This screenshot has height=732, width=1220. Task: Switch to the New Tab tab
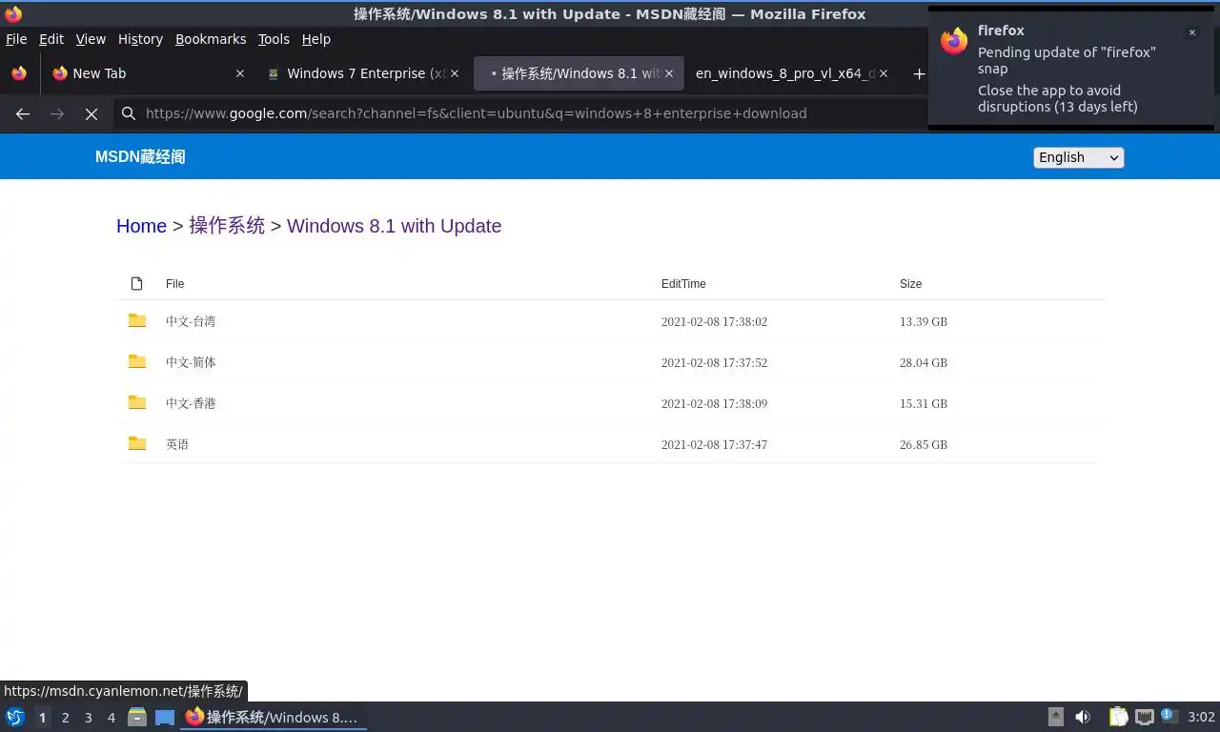click(148, 73)
